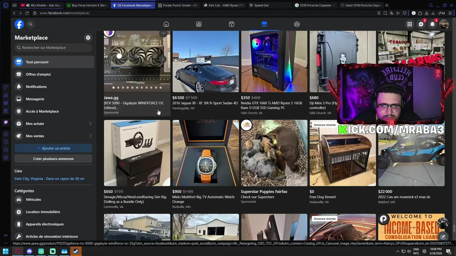
Task: Open the Facebook Video (Reels) icon
Action: click(232, 24)
